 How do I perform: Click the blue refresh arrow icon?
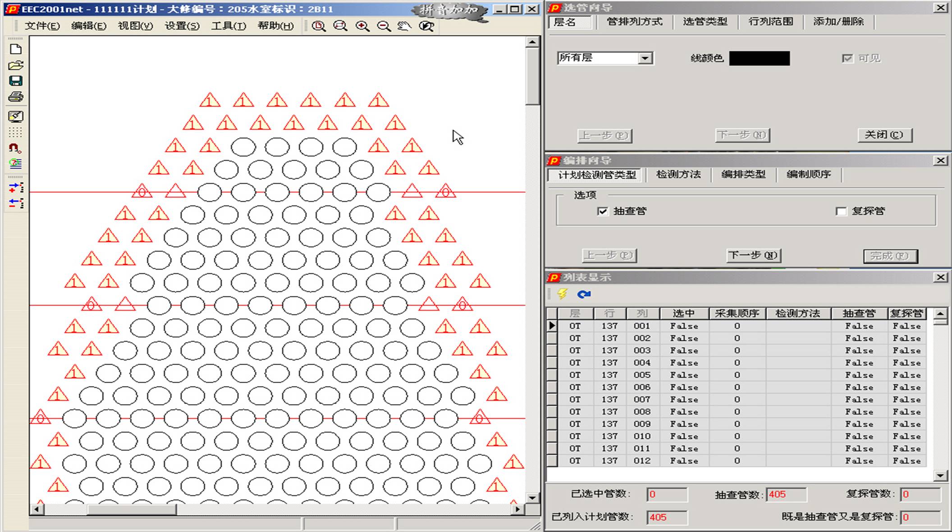pos(584,294)
